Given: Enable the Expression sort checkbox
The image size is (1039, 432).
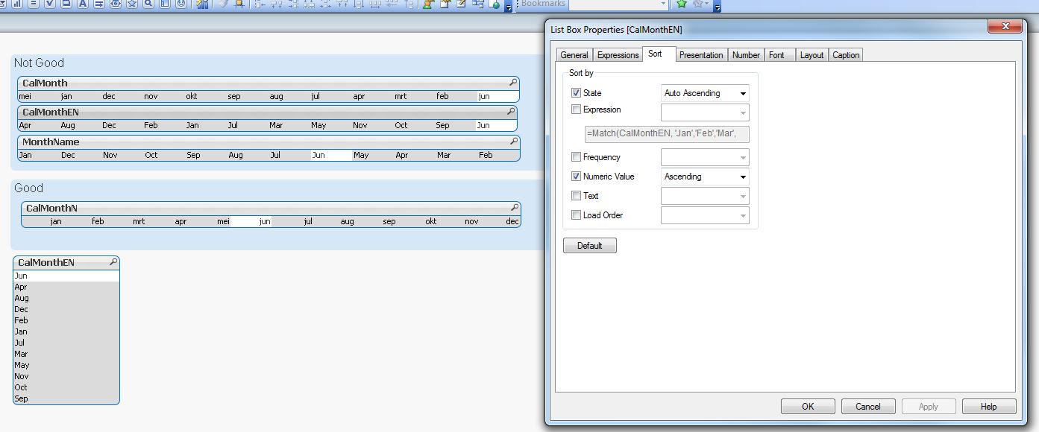Looking at the screenshot, I should tap(576, 109).
